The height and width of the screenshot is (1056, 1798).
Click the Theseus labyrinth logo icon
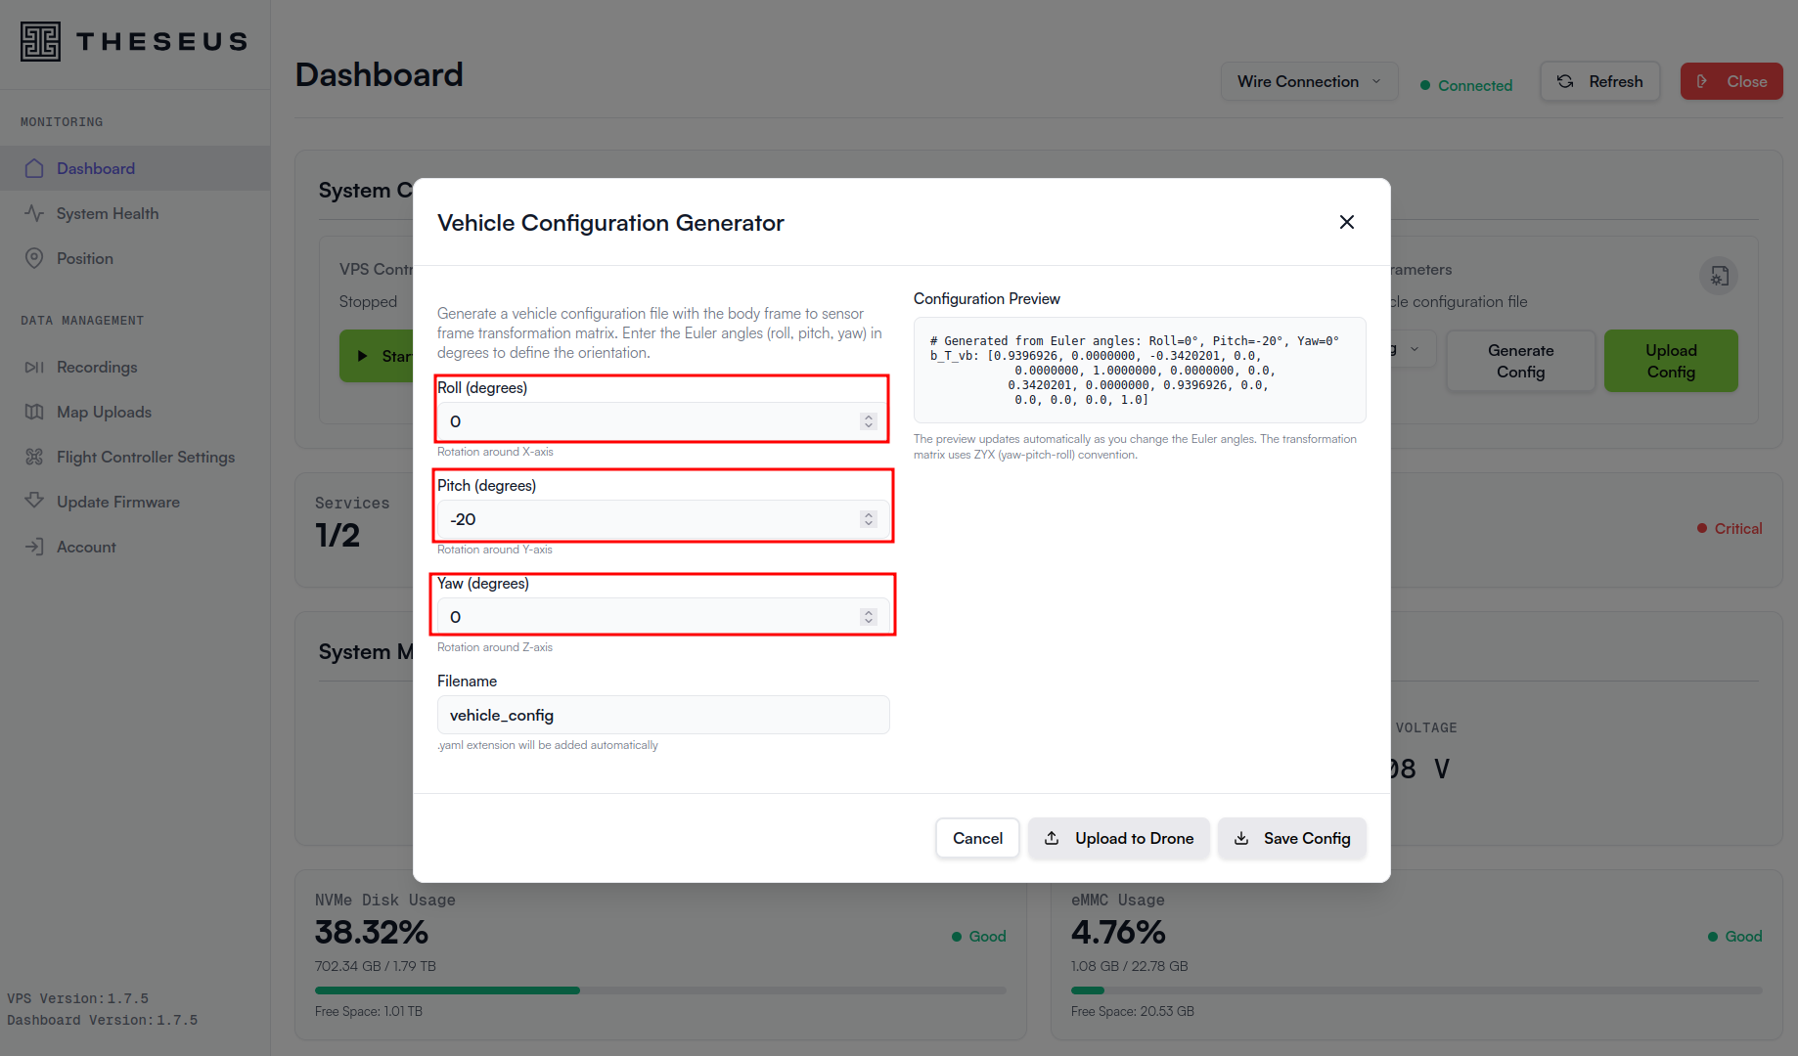tap(40, 41)
